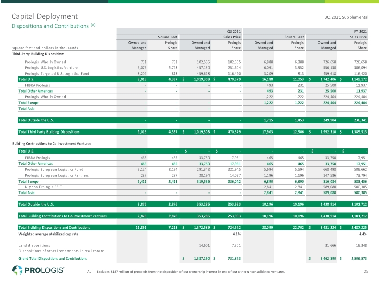The image size is (379, 284).
Task: Select the 'Dispositions and Contributions' subtitle
Action: coord(51,26)
